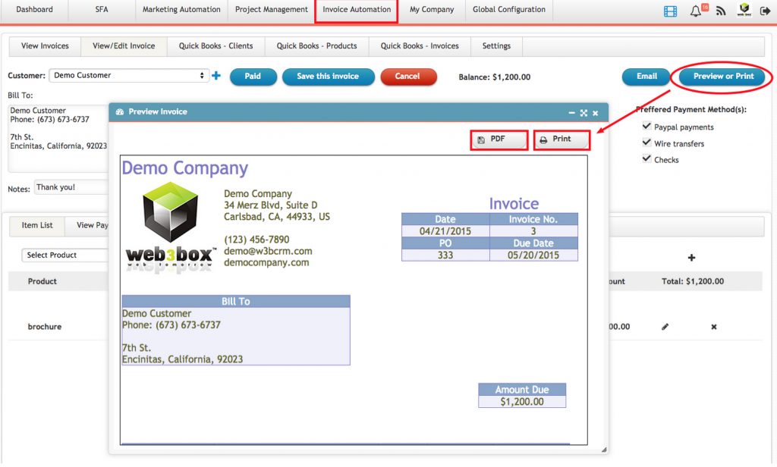Click the web3box logo icon in top bar

coord(744,10)
